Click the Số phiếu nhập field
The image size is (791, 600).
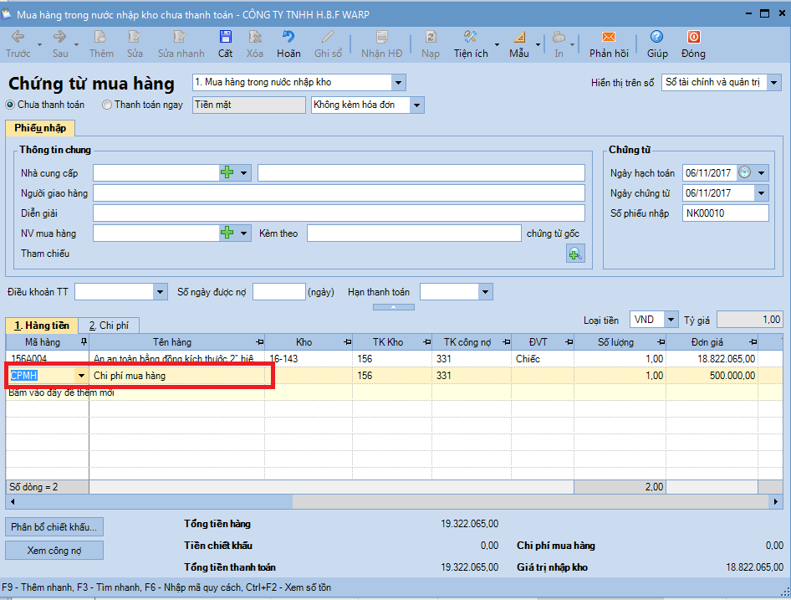point(726,213)
